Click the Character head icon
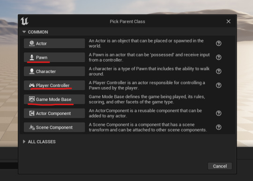The height and width of the screenshot is (181, 253). point(32,72)
